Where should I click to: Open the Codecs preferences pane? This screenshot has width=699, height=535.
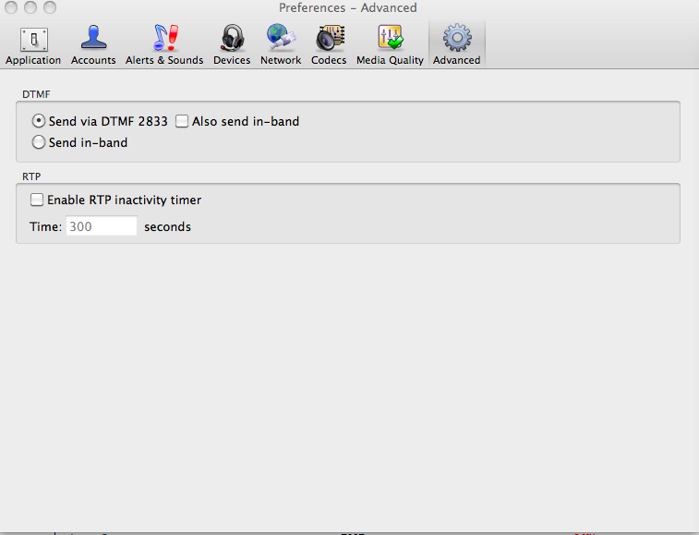[329, 44]
